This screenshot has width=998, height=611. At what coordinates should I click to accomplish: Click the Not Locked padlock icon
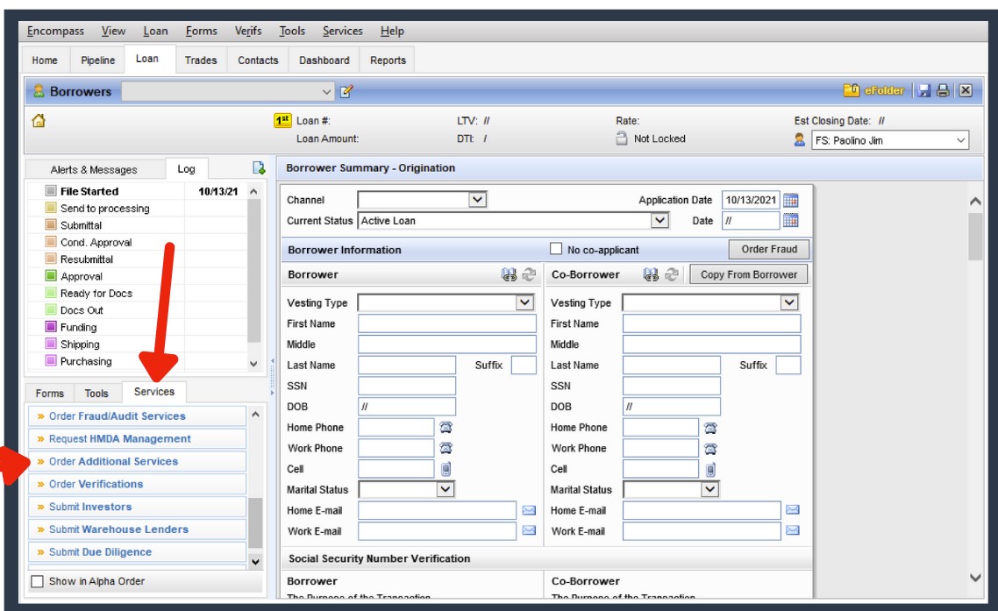pyautogui.click(x=622, y=139)
